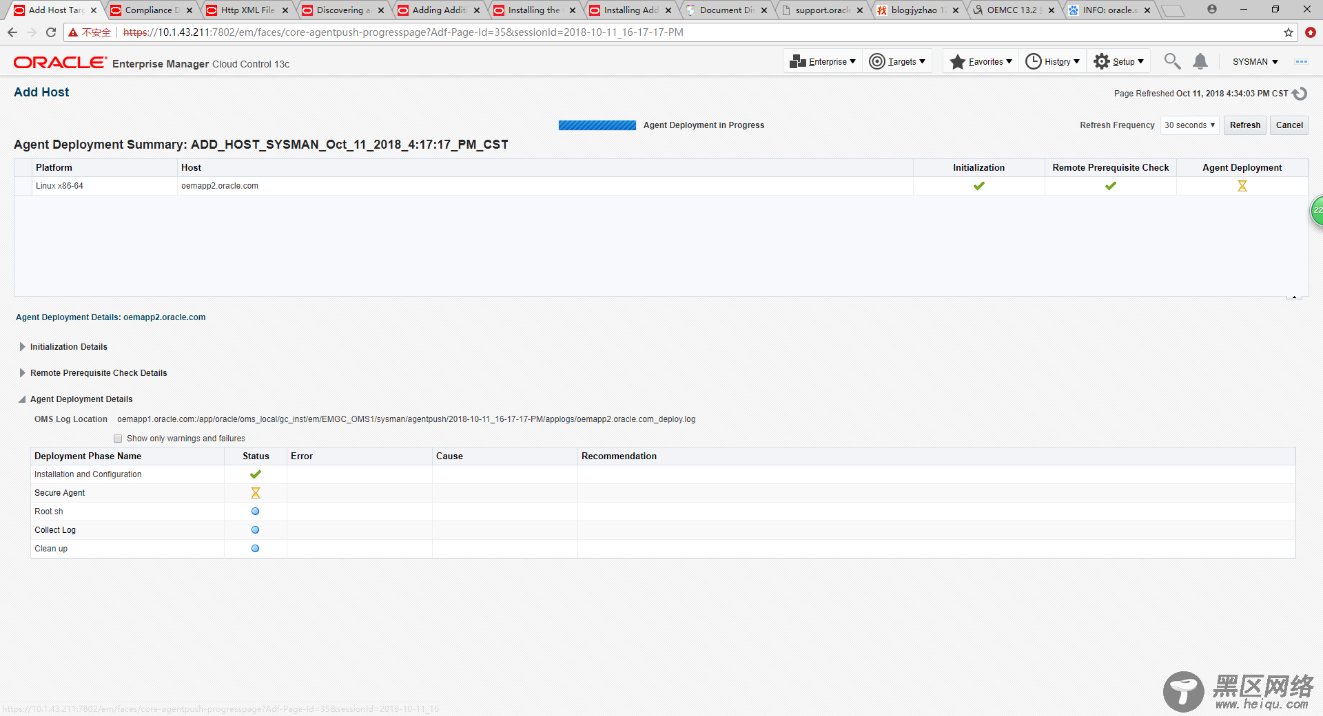
Task: Open the Targets menu
Action: [x=897, y=61]
